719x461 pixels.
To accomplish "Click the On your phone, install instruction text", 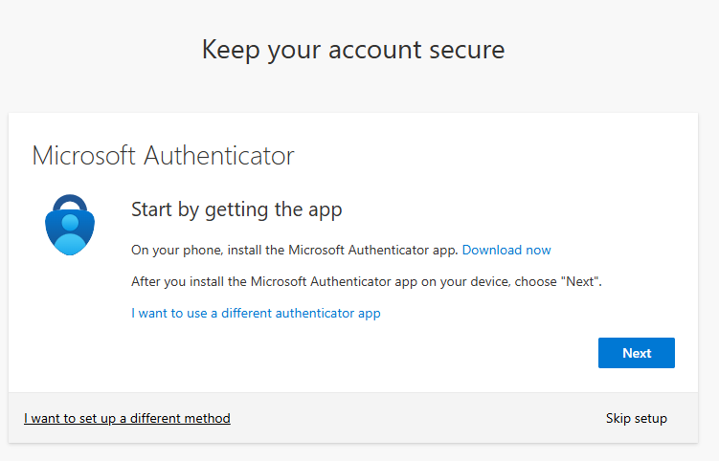I will coord(294,251).
